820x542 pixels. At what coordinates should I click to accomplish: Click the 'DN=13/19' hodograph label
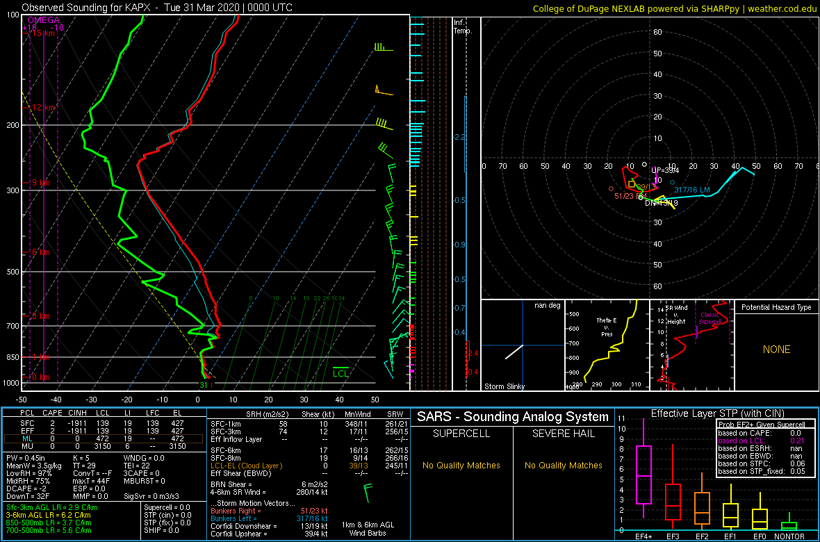[661, 202]
